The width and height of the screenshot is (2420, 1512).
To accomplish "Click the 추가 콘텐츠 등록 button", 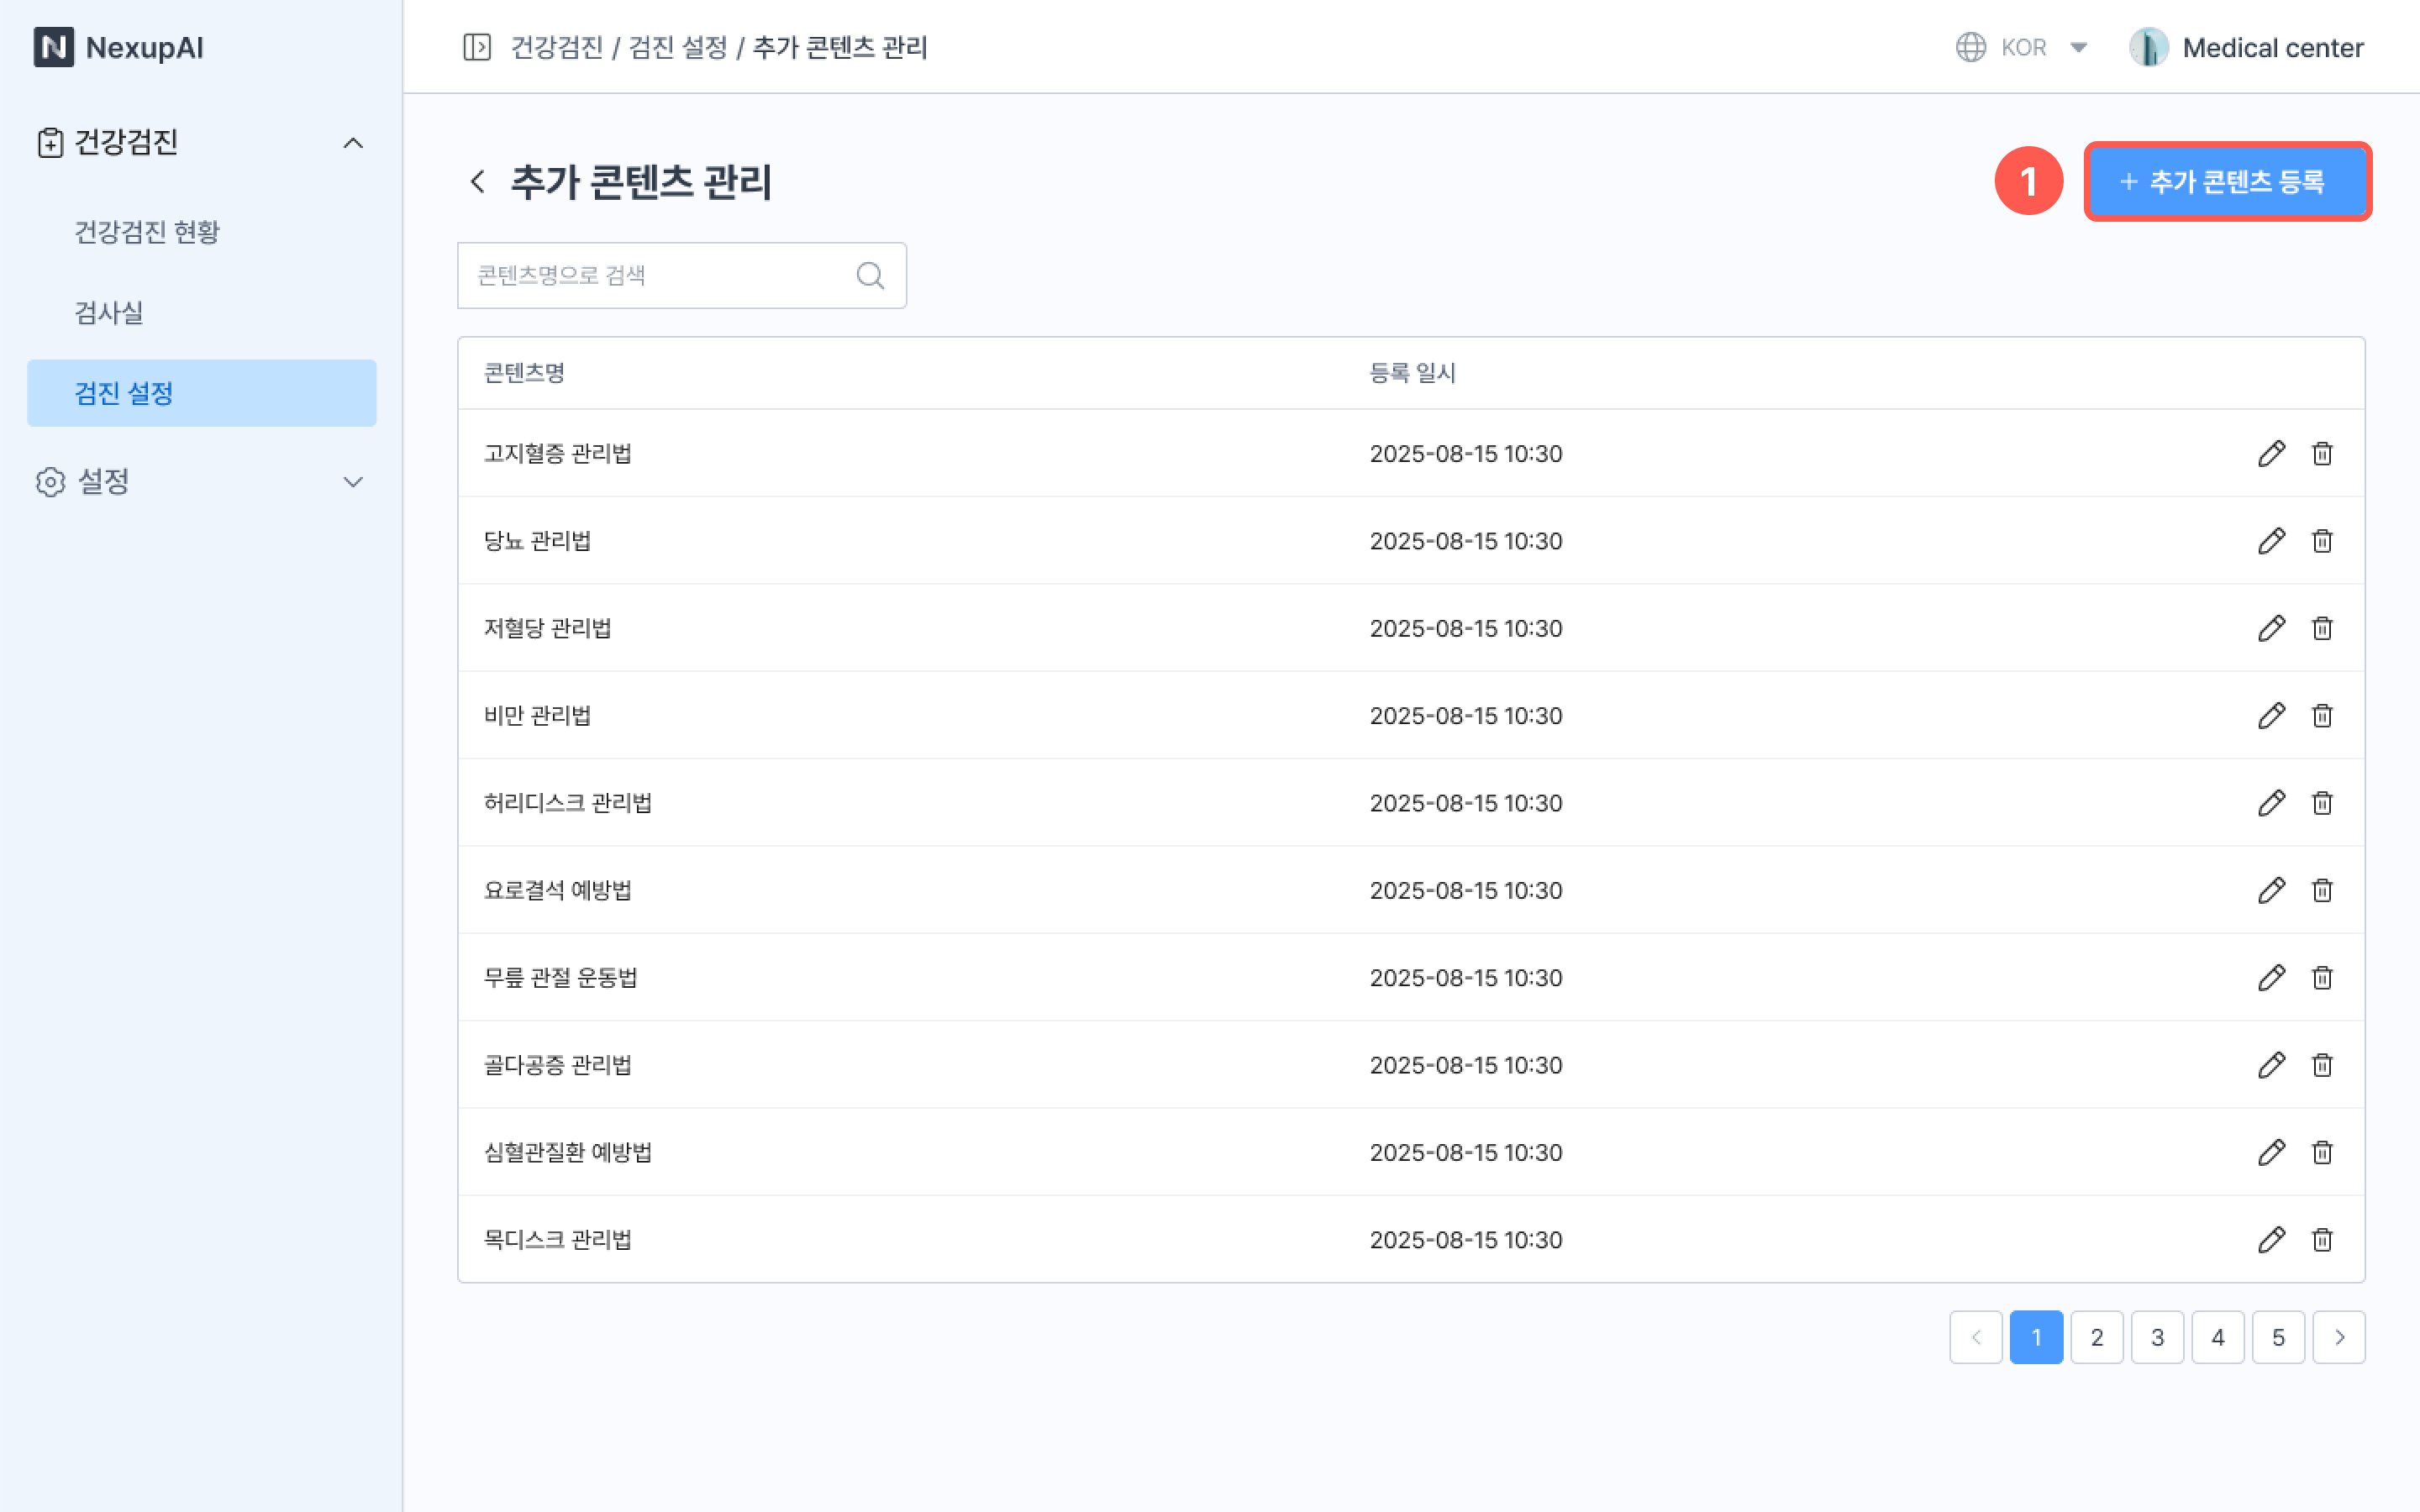I will (x=2226, y=181).
